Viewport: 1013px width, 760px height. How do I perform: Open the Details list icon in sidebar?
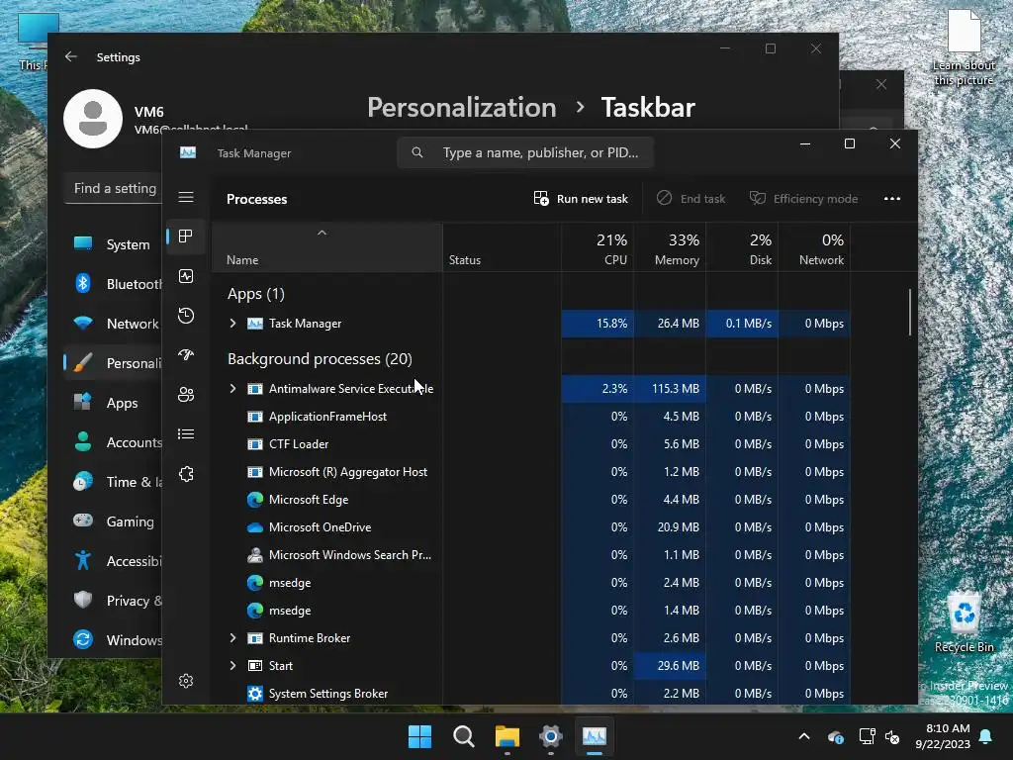[186, 434]
